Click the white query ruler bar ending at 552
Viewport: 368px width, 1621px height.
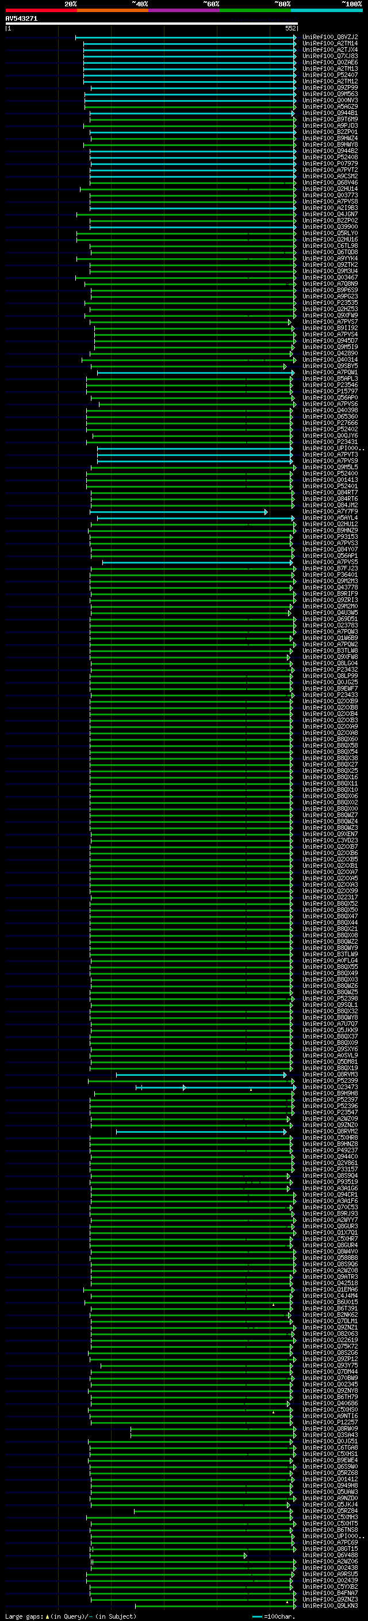(x=152, y=23)
